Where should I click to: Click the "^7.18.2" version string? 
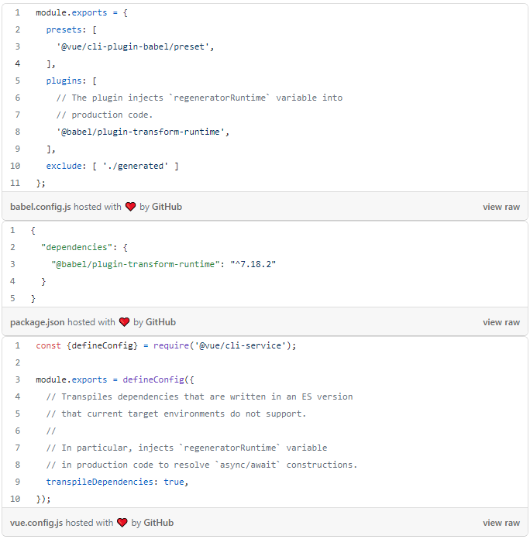click(x=253, y=264)
